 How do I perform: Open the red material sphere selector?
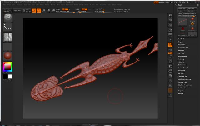point(8,56)
